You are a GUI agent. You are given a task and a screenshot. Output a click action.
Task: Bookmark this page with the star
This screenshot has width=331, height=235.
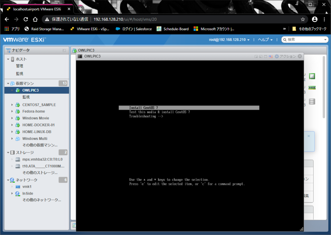click(303, 19)
